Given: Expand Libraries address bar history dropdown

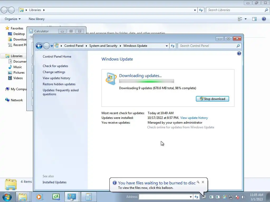Looking at the screenshot, I should pos(195,10).
